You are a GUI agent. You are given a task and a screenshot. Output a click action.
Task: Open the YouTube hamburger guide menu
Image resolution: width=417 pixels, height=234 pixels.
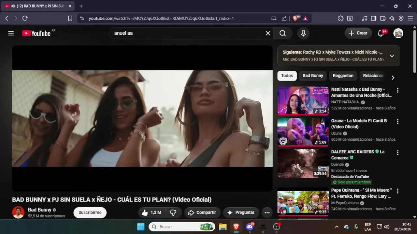coord(11,33)
